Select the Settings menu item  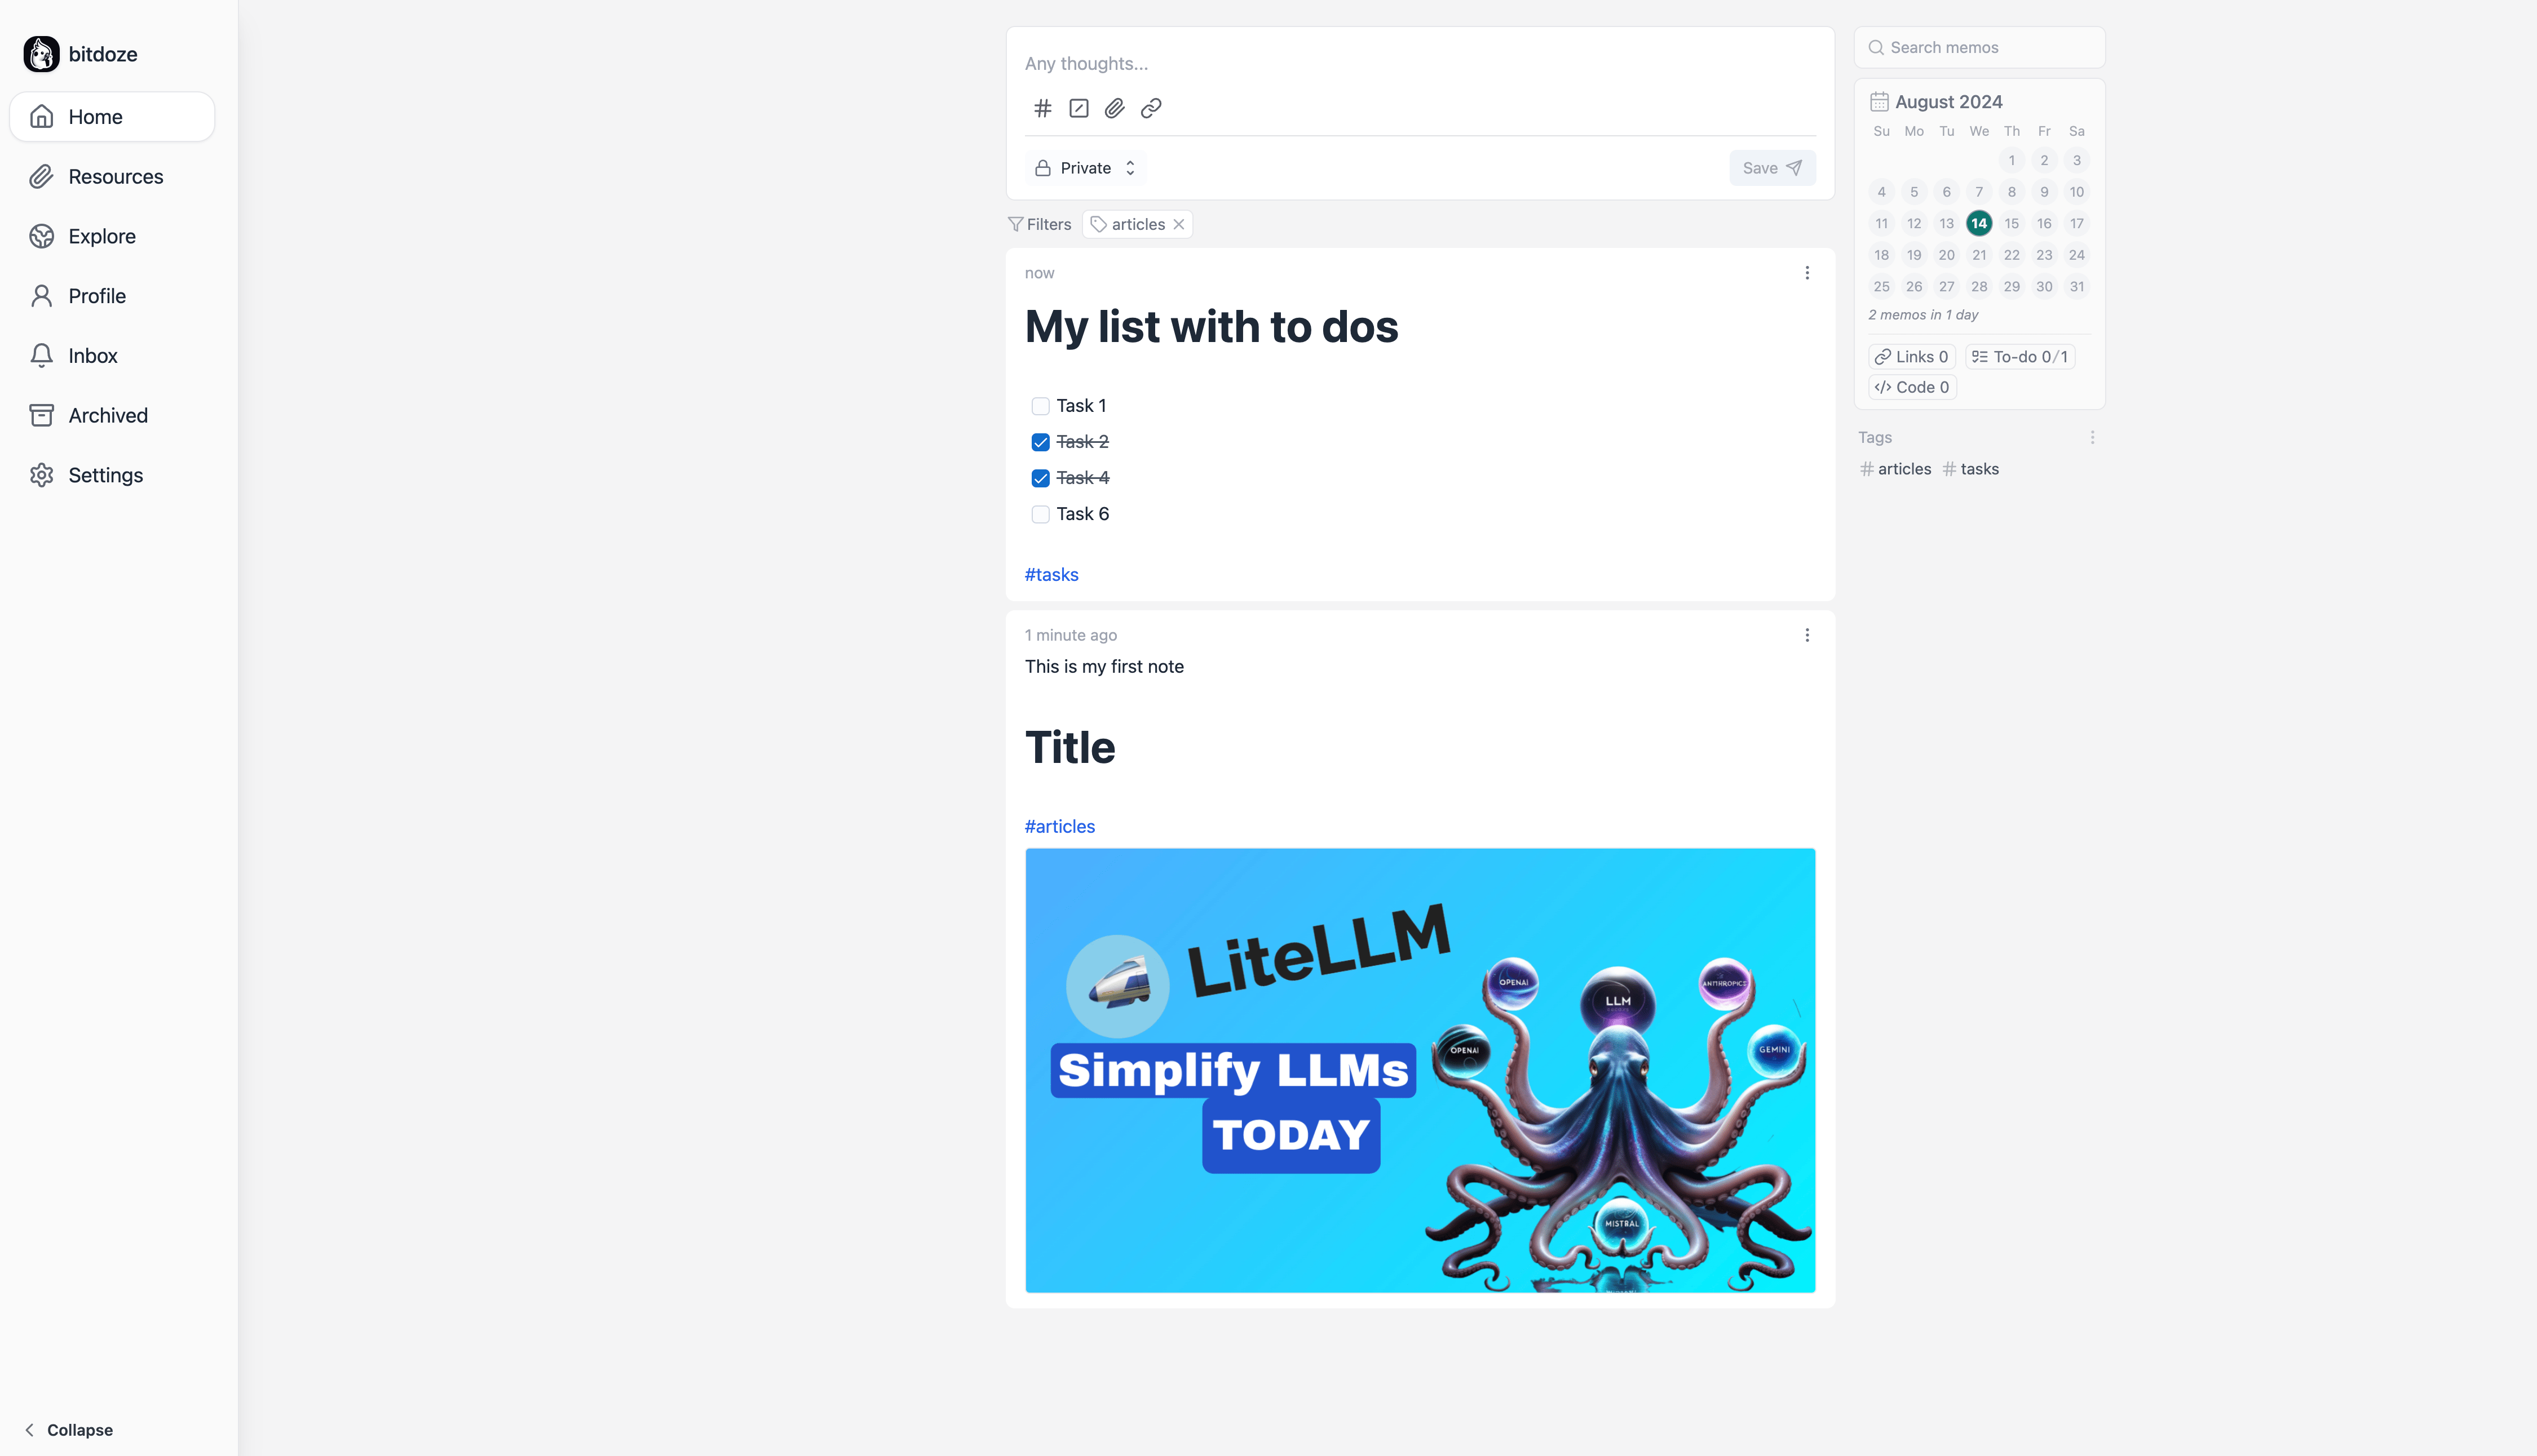click(x=104, y=474)
